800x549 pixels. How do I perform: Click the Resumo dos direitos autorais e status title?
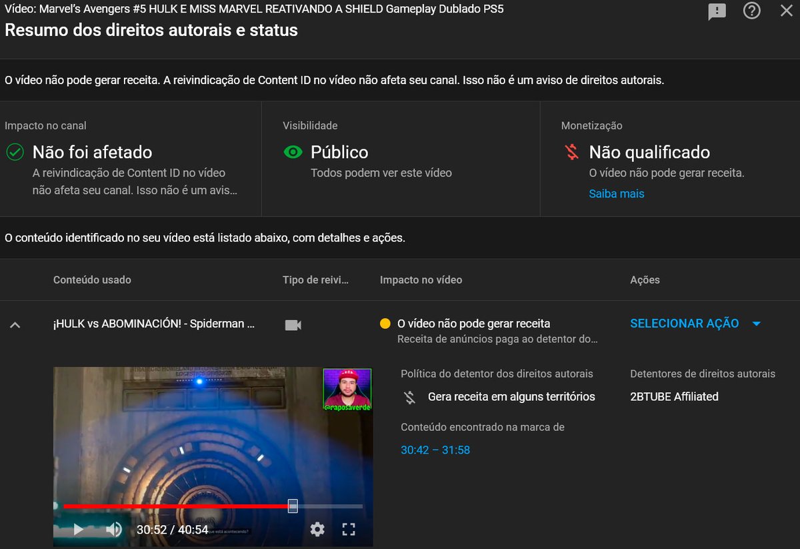pos(151,30)
